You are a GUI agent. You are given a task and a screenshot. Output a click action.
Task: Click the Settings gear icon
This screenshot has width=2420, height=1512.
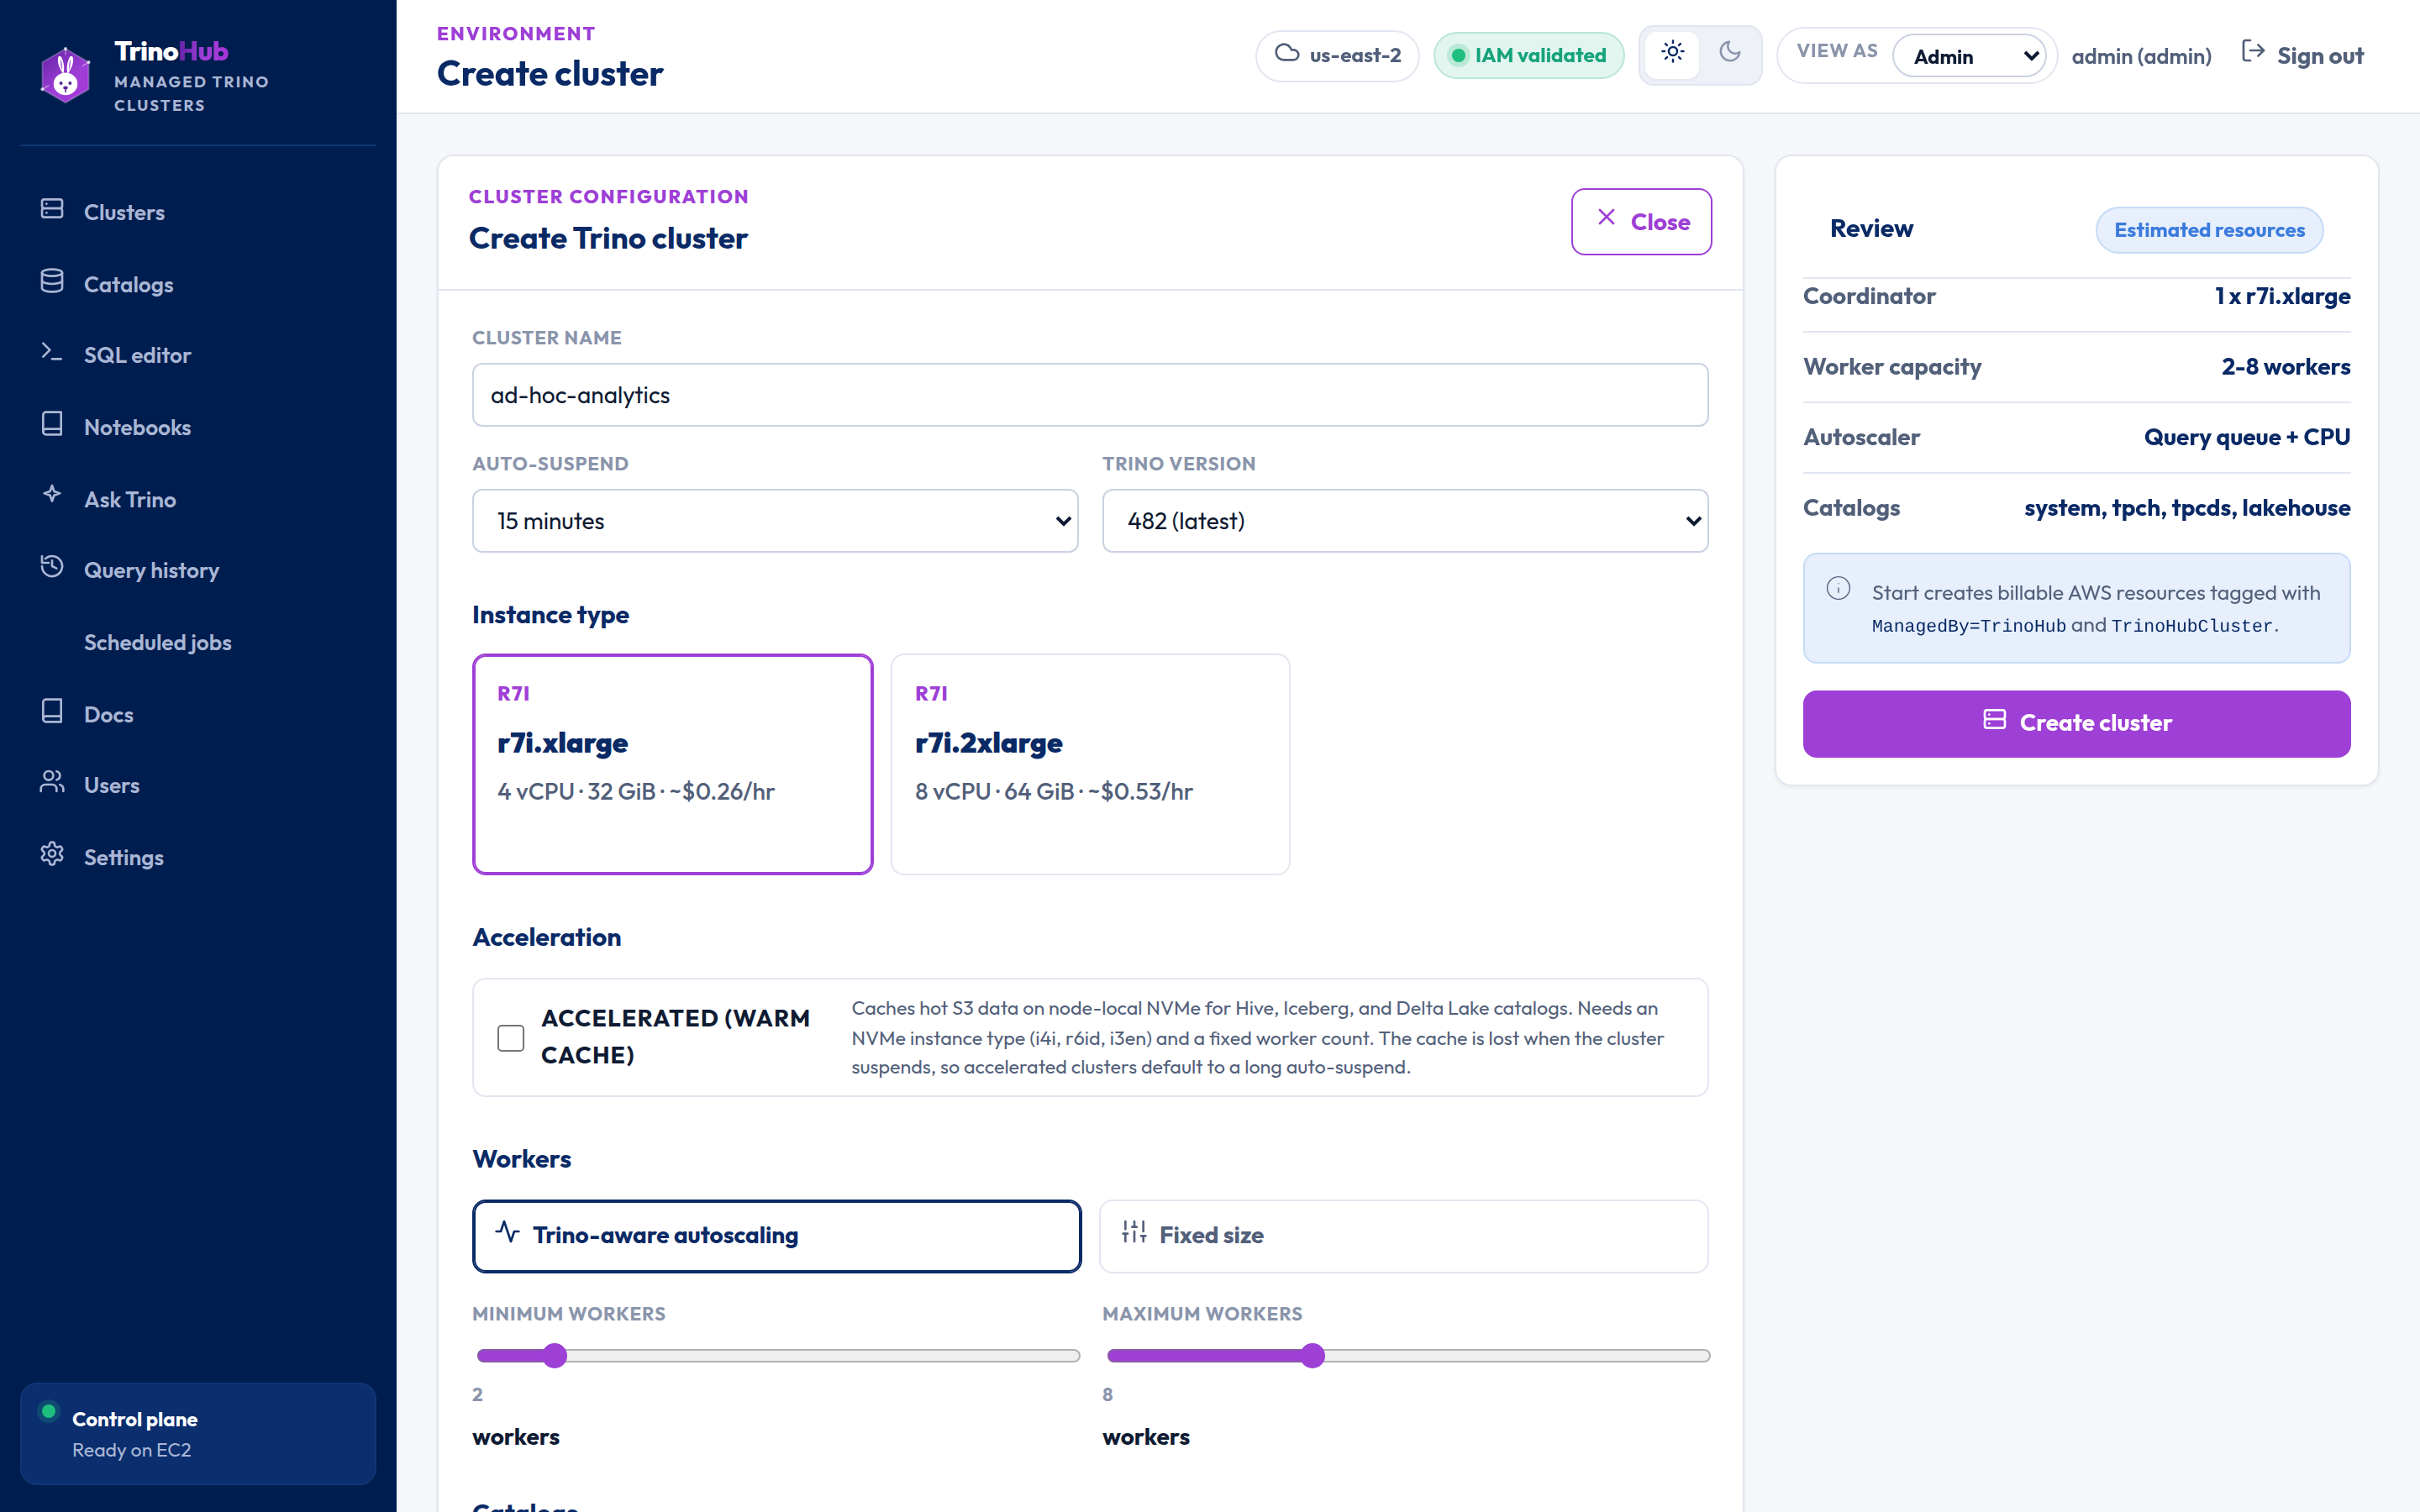[52, 854]
